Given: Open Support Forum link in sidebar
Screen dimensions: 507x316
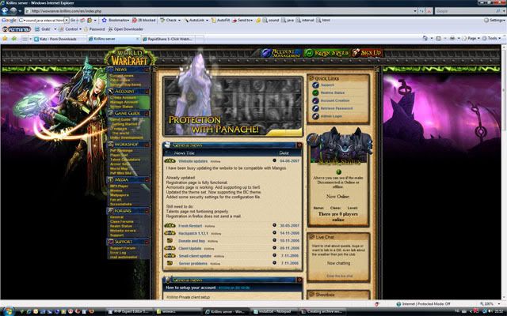Looking at the screenshot, I should coord(123,248).
